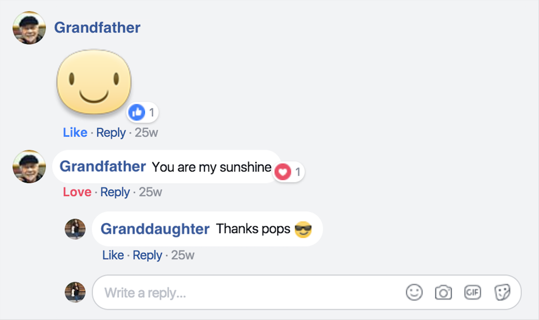539x320 pixels.
Task: Open Grandfather's profile via his name
Action: pos(97,27)
